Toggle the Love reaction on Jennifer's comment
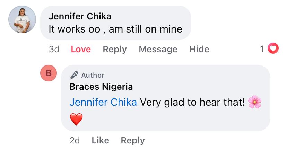This screenshot has width=287, height=150. coord(81,49)
